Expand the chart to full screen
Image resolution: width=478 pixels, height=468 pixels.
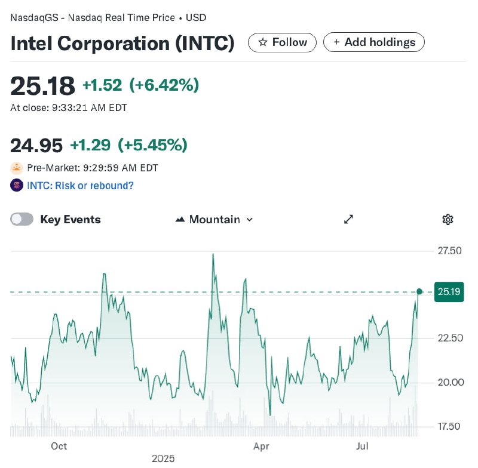tap(348, 219)
